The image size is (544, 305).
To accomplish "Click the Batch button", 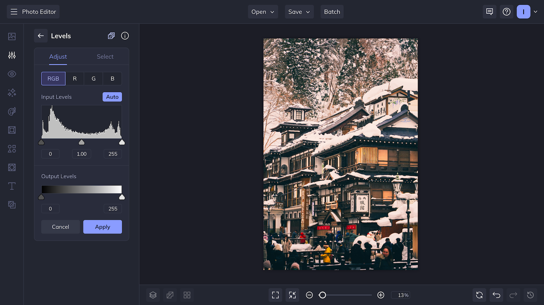I will 332,12.
